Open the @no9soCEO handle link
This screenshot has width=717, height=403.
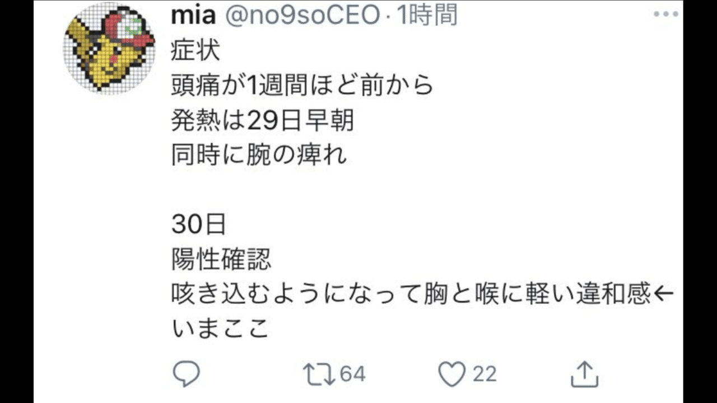tap(302, 16)
